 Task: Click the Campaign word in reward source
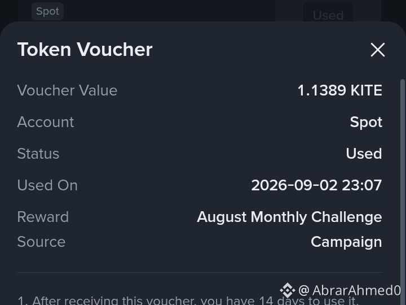346,242
